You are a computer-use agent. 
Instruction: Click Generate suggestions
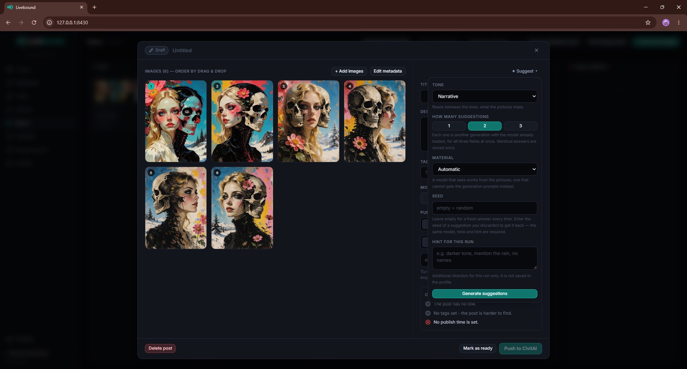tap(484, 294)
